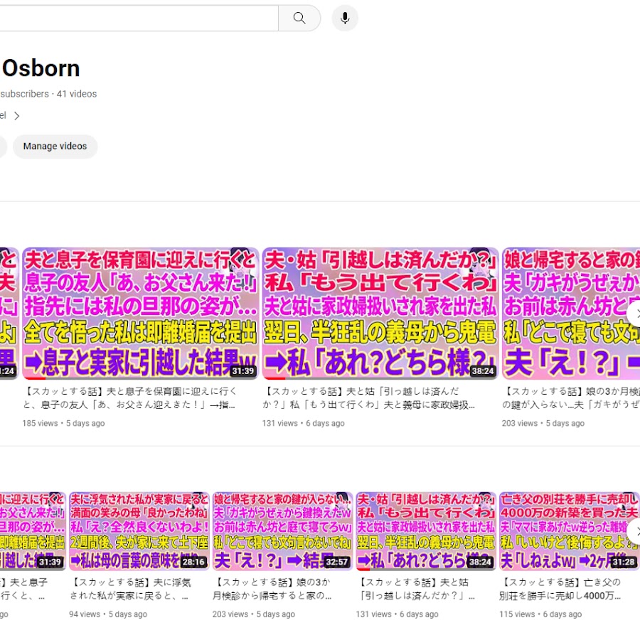Open bottom-row thumbnail with 32:57 duration
640x640 pixels.
point(282,531)
